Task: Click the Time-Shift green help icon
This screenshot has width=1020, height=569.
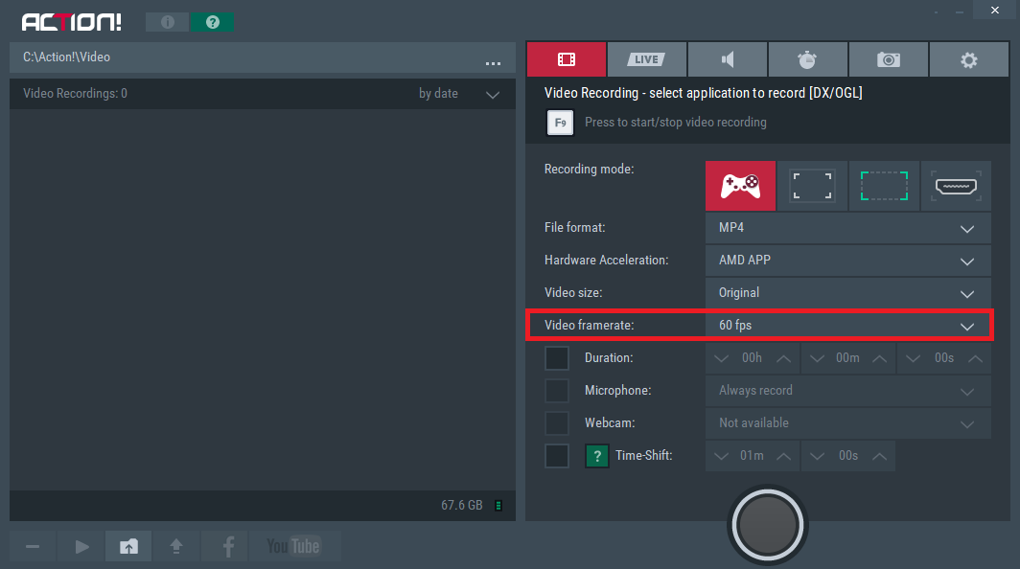Action: pyautogui.click(x=597, y=456)
